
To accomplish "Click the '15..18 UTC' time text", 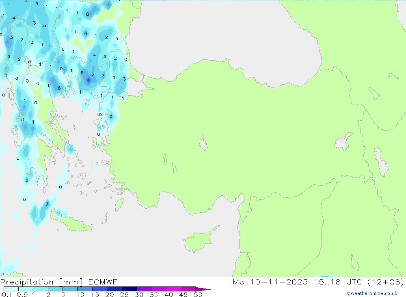I will [338, 282].
